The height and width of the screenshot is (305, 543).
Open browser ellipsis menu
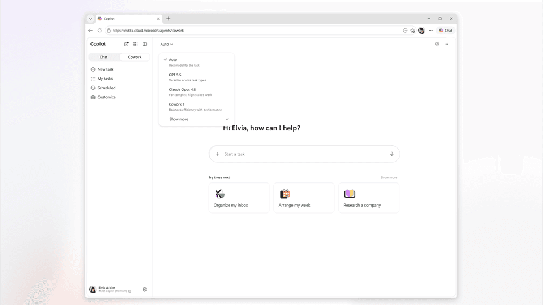coord(431,30)
